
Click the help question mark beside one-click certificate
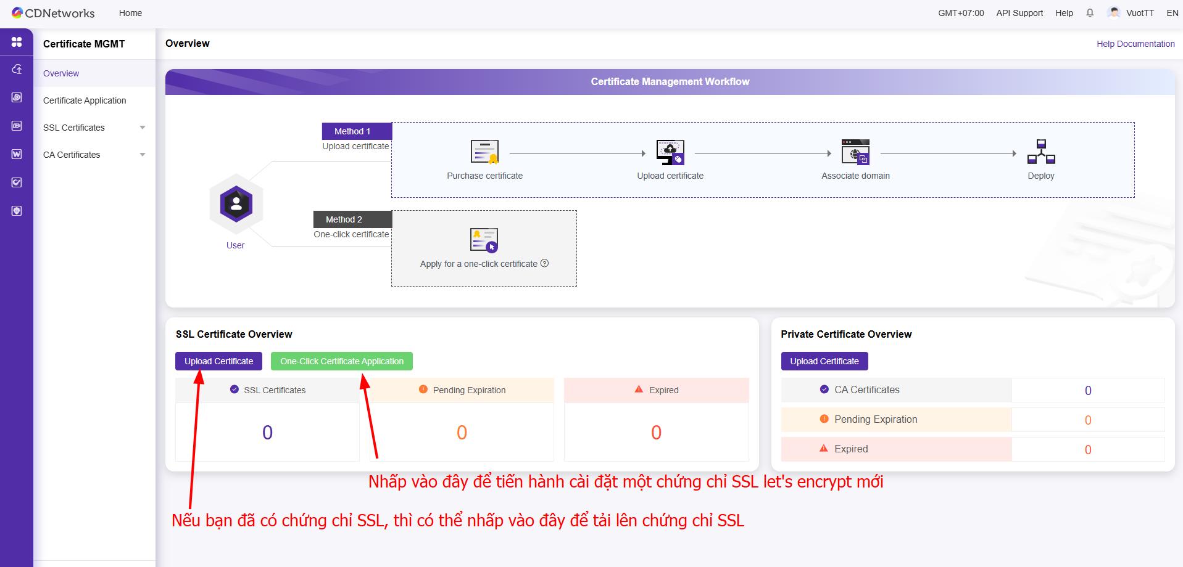pyautogui.click(x=544, y=263)
